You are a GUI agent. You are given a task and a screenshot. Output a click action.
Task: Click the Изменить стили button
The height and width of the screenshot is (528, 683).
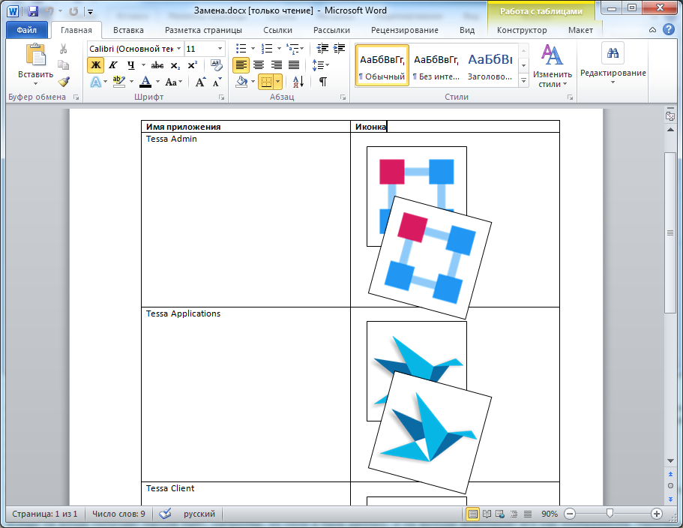(552, 66)
